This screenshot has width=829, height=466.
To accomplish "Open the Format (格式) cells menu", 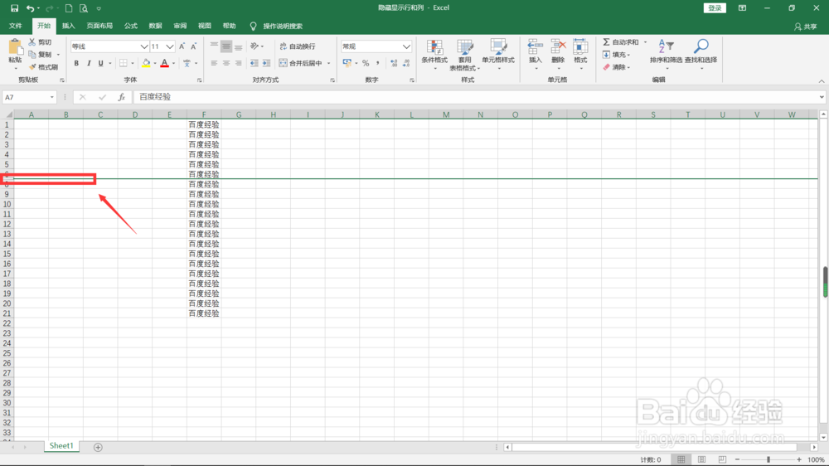I will (x=580, y=54).
